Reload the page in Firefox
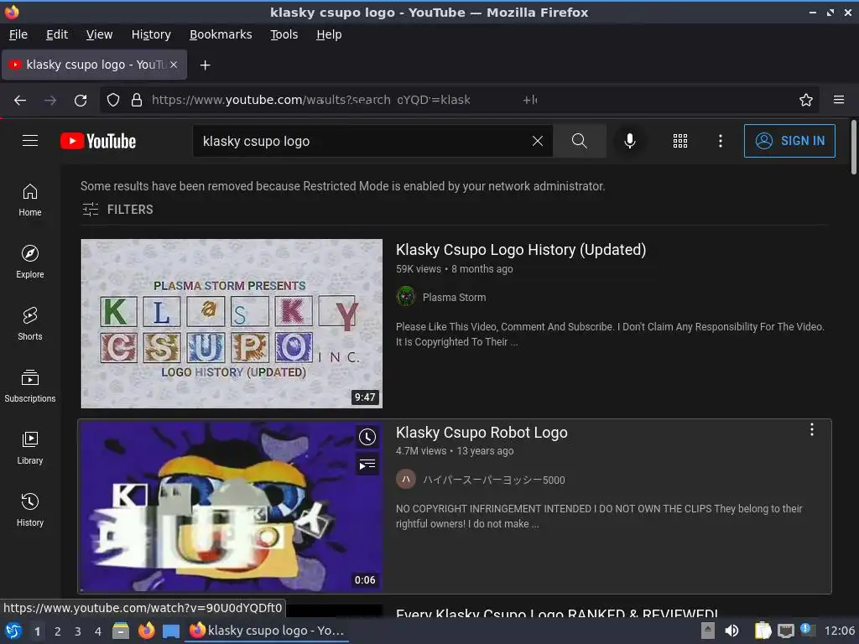The height and width of the screenshot is (644, 859). point(81,101)
